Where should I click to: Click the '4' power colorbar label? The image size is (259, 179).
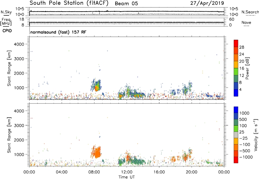pos(240,89)
